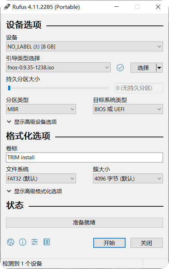Open the 设备 drive dropdown
The image size is (169, 269).
84,46
